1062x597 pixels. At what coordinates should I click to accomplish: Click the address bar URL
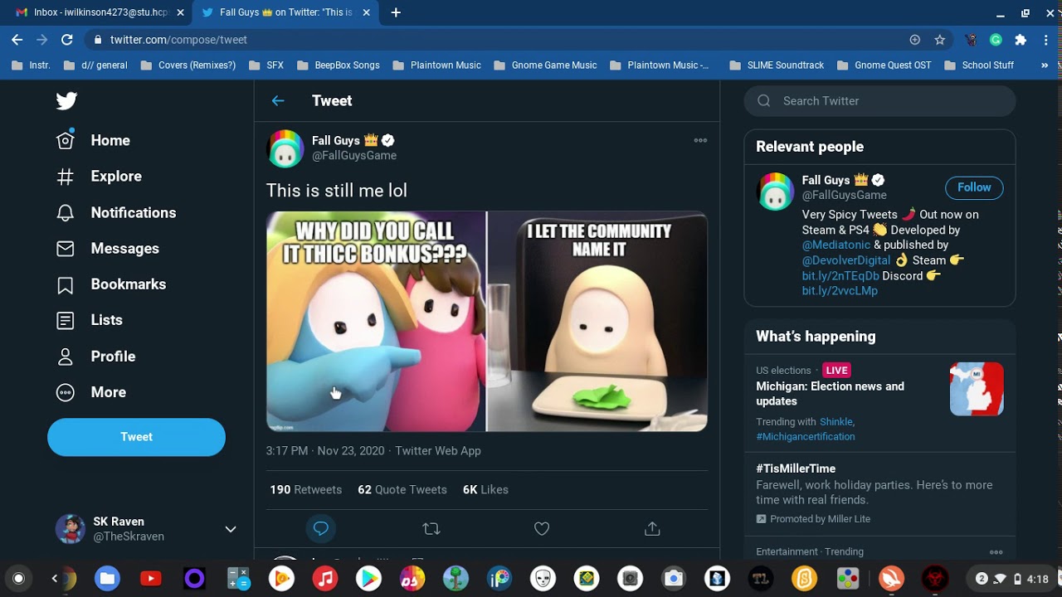coord(178,40)
